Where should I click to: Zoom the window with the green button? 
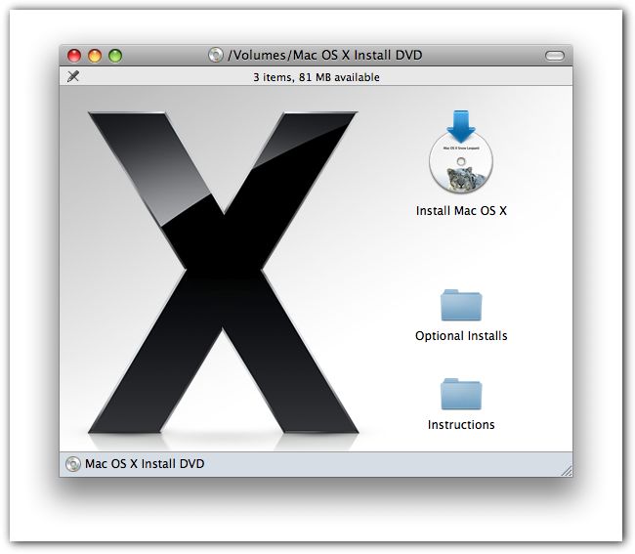pos(115,56)
